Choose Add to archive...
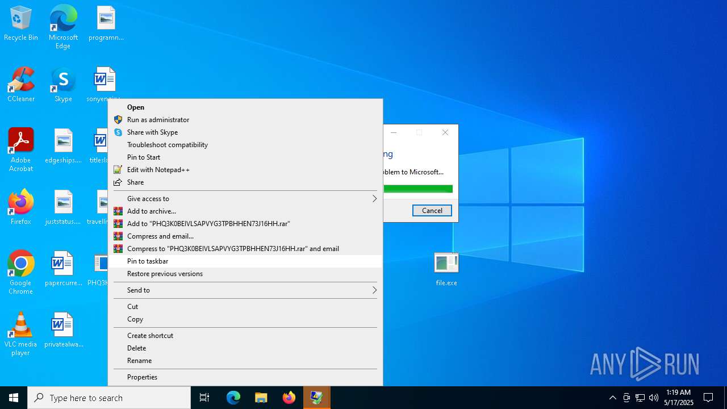Image resolution: width=727 pixels, height=409 pixels. pos(245,211)
